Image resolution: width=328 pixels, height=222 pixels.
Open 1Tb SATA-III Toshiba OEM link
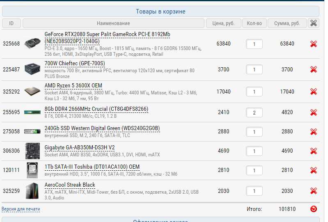pos(92,167)
